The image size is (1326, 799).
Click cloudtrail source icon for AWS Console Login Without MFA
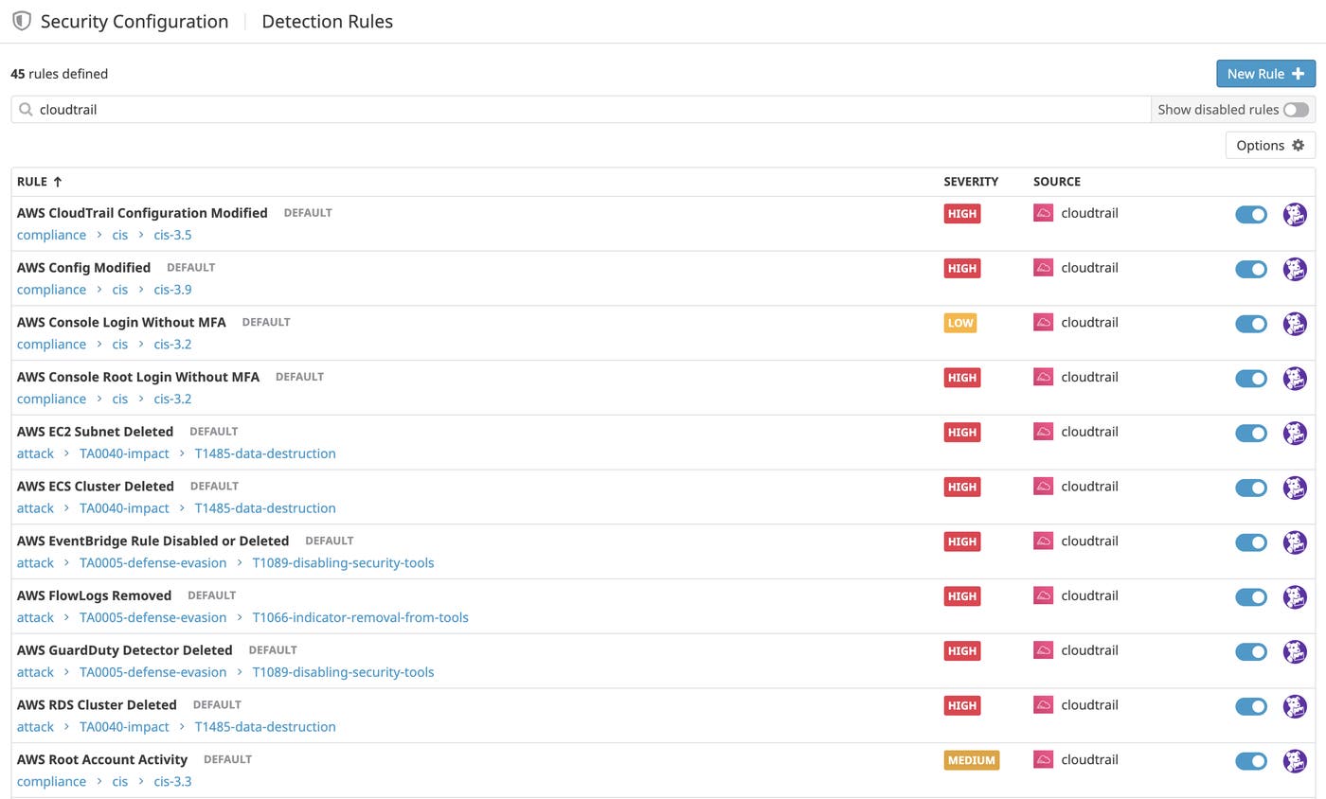[1043, 322]
